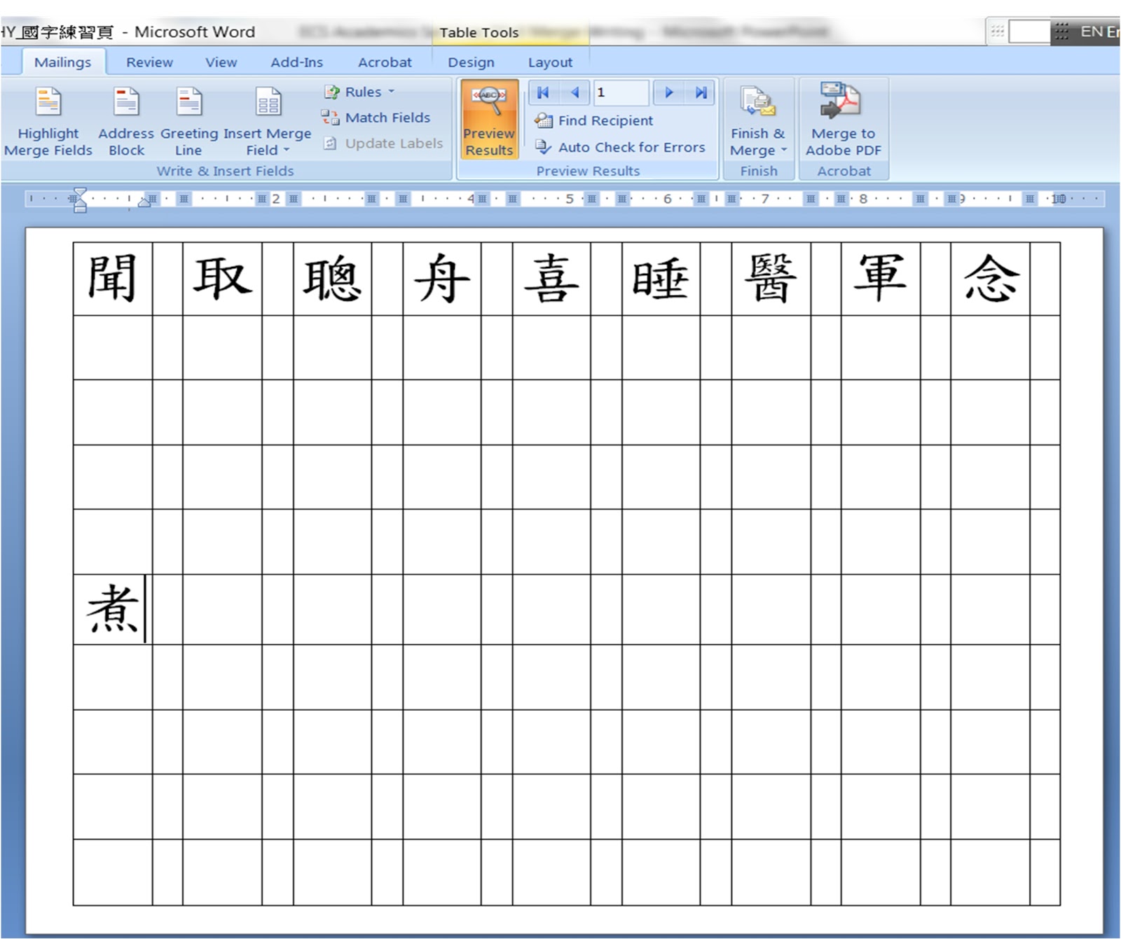Go to the next record

(x=669, y=92)
